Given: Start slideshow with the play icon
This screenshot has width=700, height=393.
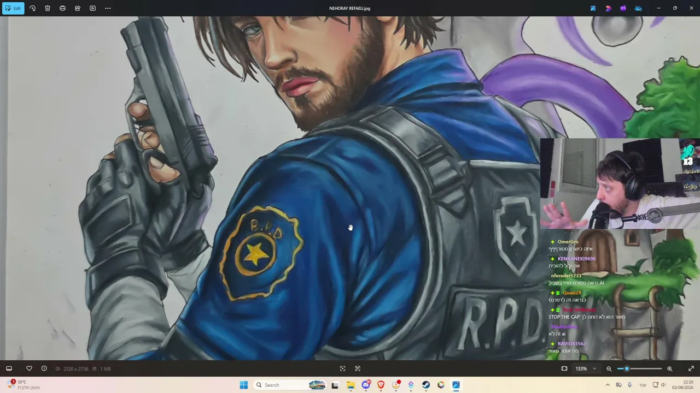Looking at the screenshot, I should [x=92, y=8].
